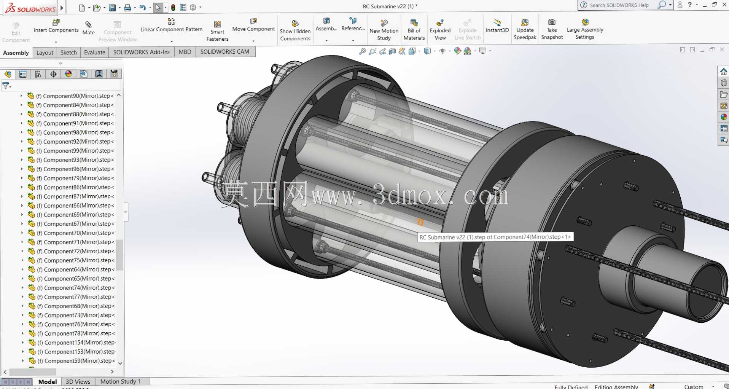This screenshot has height=389, width=729.
Task: Toggle Section View
Action: [392, 51]
